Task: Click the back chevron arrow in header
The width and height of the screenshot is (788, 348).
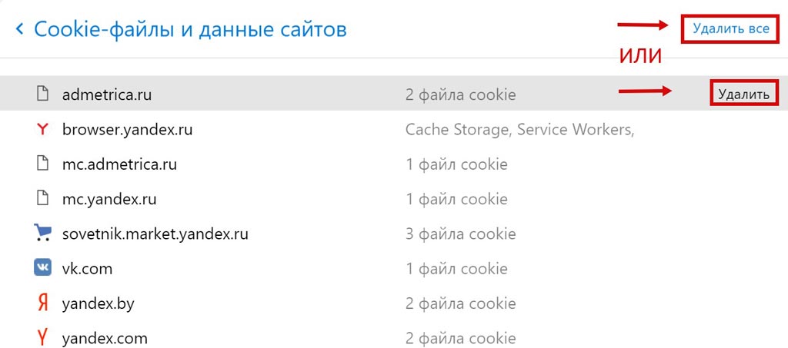Action: (19, 29)
